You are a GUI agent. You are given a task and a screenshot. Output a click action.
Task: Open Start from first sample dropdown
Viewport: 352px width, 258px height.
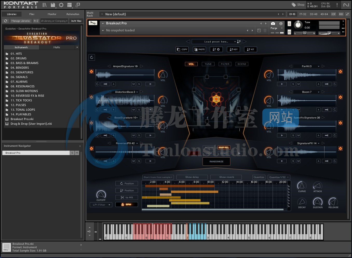point(158,177)
